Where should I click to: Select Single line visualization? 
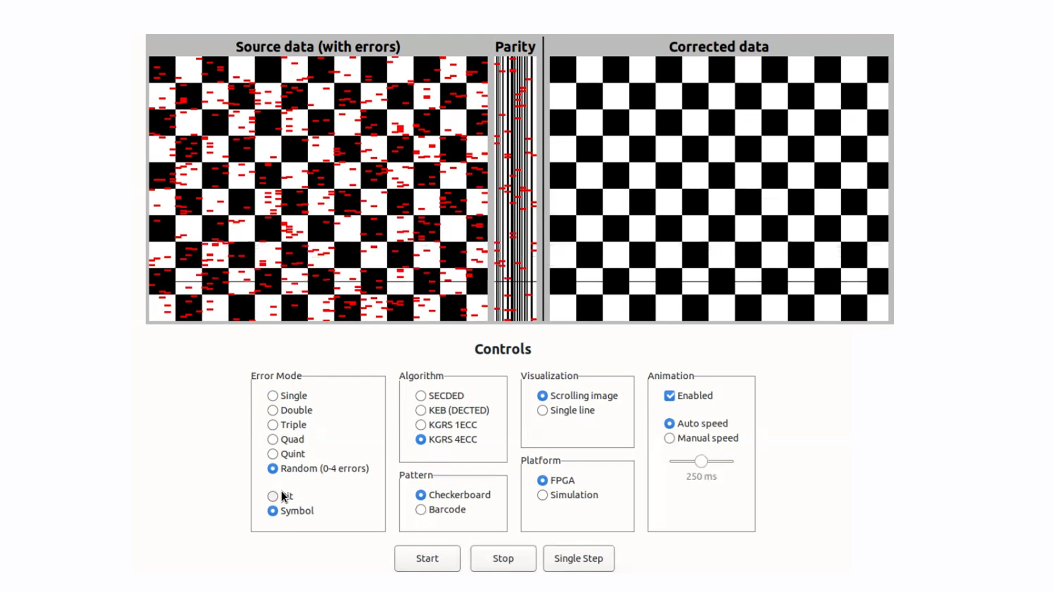[542, 411]
